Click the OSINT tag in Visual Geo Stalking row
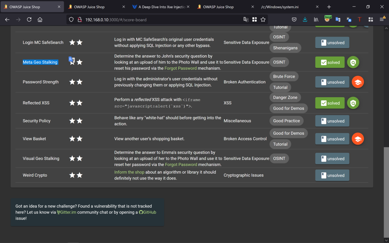389x243 pixels. point(279,158)
